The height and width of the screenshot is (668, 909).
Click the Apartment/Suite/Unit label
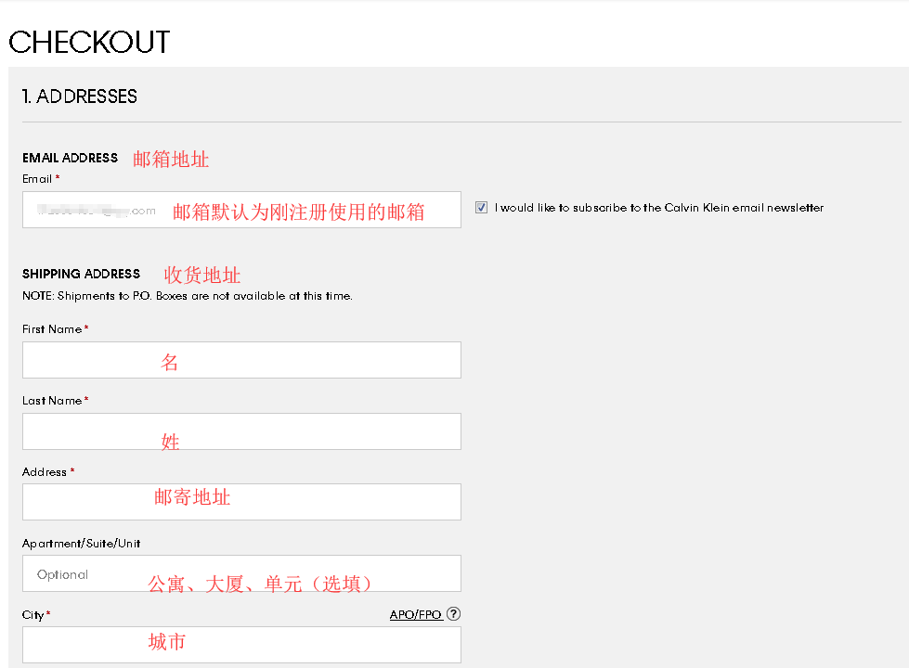coord(82,543)
